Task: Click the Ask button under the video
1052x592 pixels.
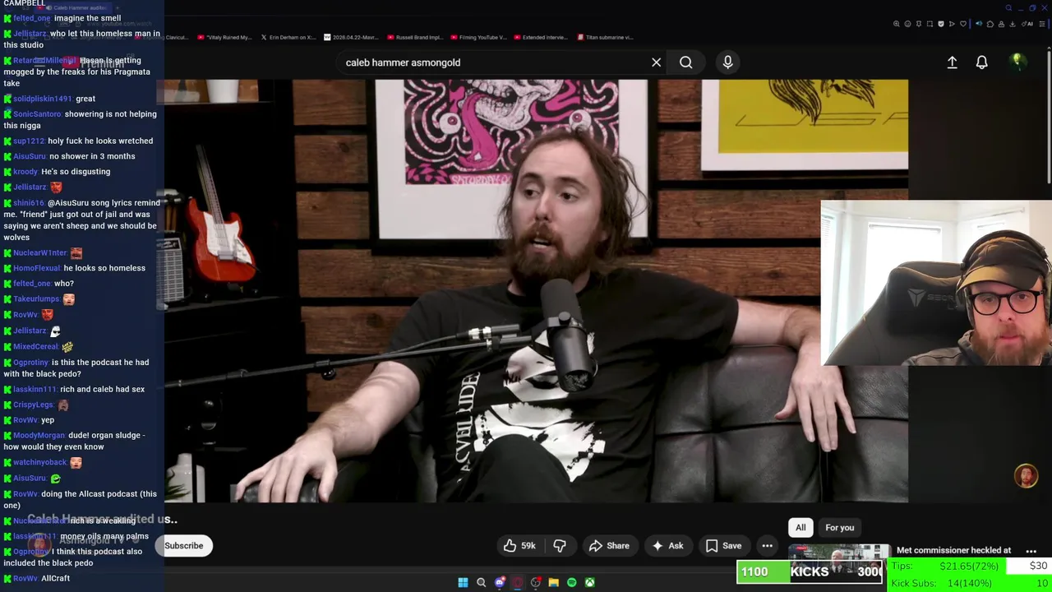Action: click(667, 546)
